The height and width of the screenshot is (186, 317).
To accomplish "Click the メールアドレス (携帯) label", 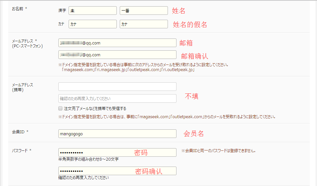I will tap(22, 87).
